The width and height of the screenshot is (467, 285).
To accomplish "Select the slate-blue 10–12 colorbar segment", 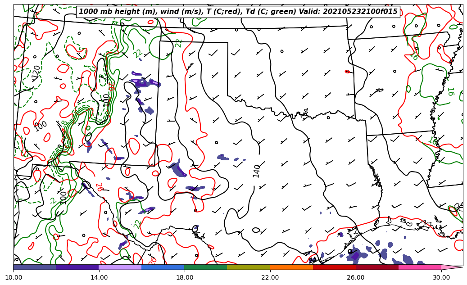I will 35,267.
